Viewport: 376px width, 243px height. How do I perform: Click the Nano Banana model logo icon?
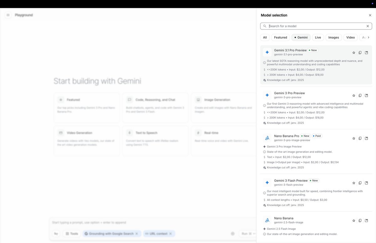[267, 220]
